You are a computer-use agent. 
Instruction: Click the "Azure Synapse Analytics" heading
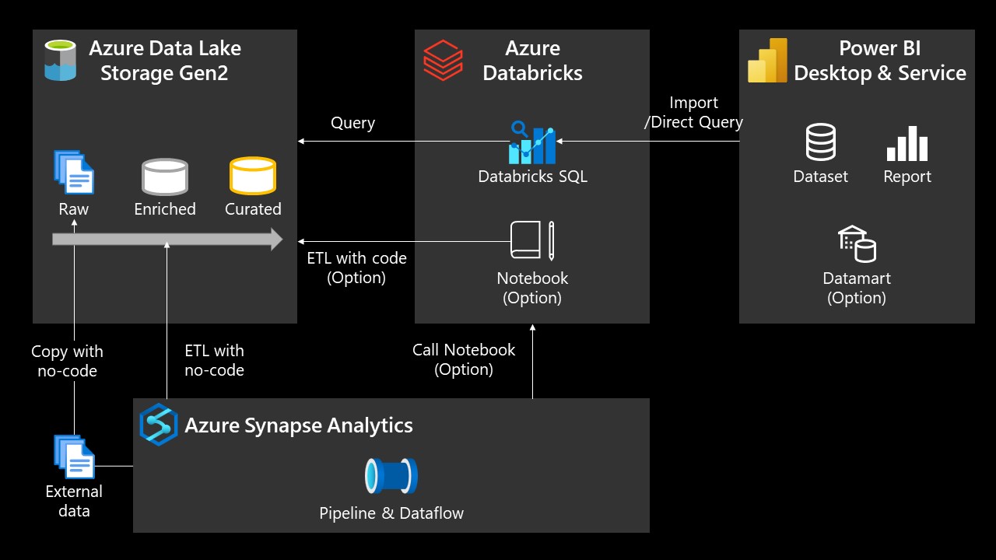tap(299, 425)
